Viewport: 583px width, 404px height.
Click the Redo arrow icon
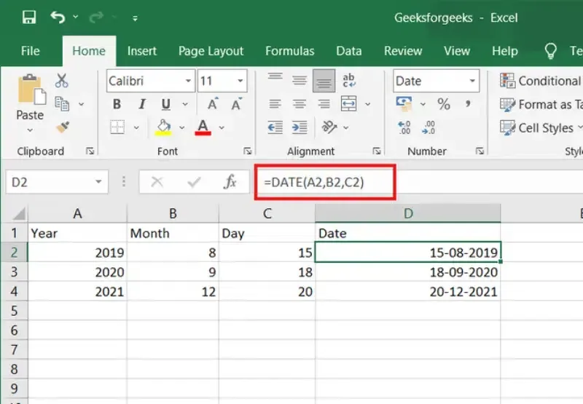click(96, 17)
